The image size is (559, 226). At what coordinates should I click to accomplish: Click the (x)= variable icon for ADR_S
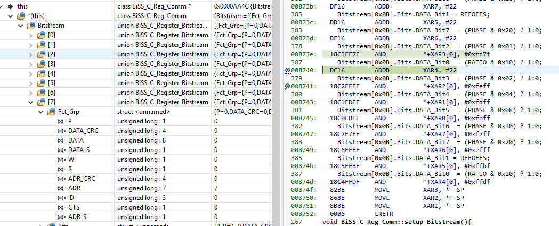tap(61, 217)
